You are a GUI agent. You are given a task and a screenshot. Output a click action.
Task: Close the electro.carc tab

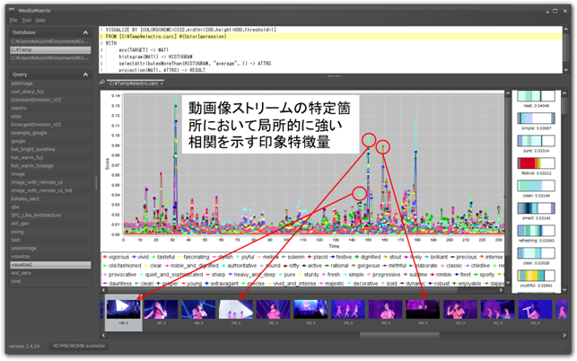pos(162,83)
